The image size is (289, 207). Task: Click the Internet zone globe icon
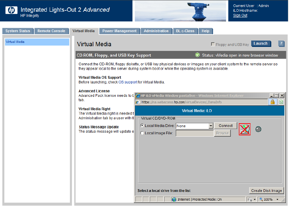174,199
